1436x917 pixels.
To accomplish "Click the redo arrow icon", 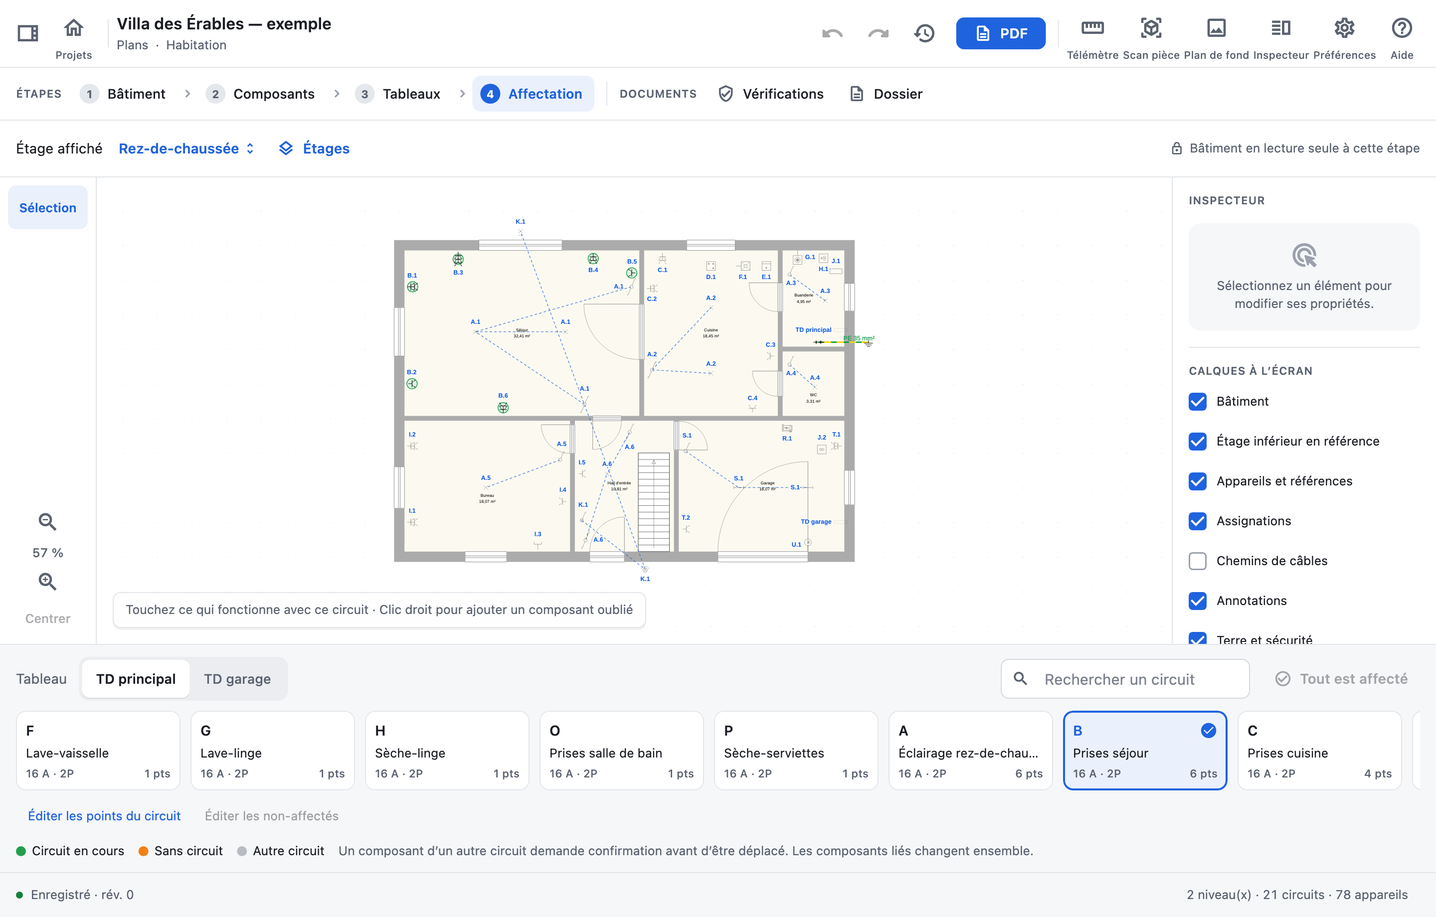I will pos(878,33).
